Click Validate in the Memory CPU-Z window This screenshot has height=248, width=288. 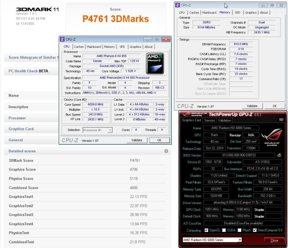click(x=252, y=106)
